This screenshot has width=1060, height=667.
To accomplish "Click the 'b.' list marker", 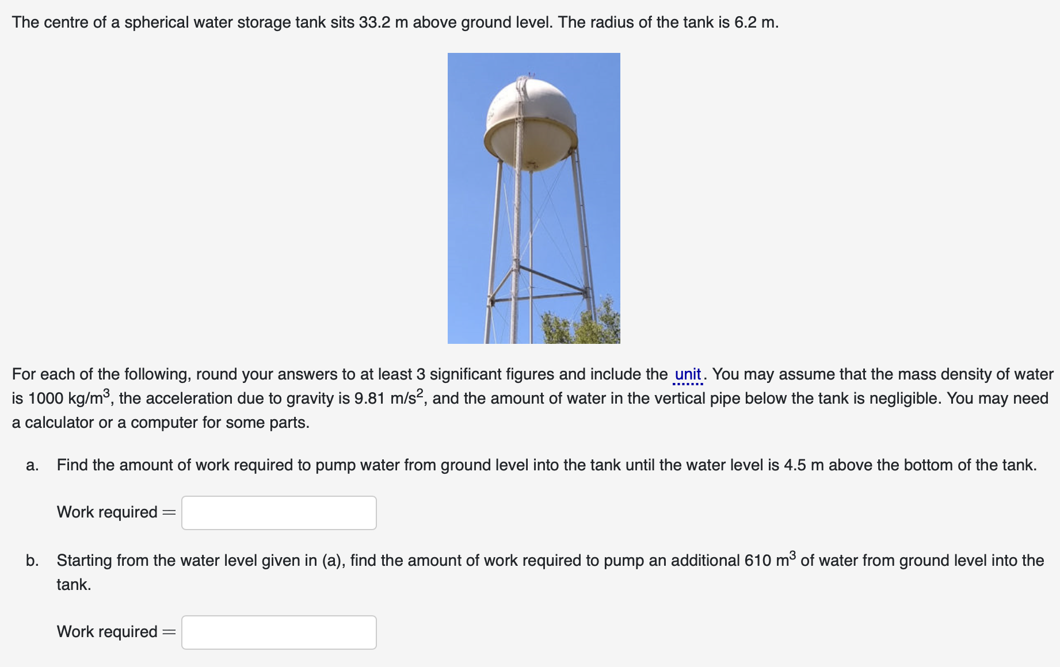I will [x=30, y=559].
